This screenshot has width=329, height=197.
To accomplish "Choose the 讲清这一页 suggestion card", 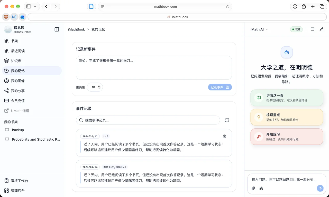I will tap(287, 98).
